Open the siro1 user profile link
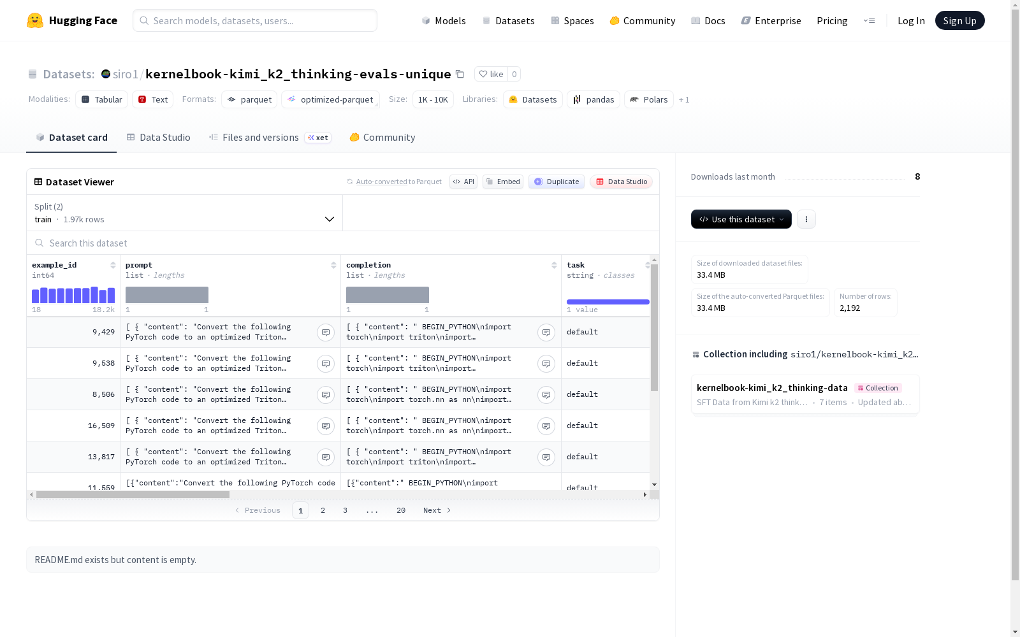The image size is (1020, 637). click(x=126, y=74)
